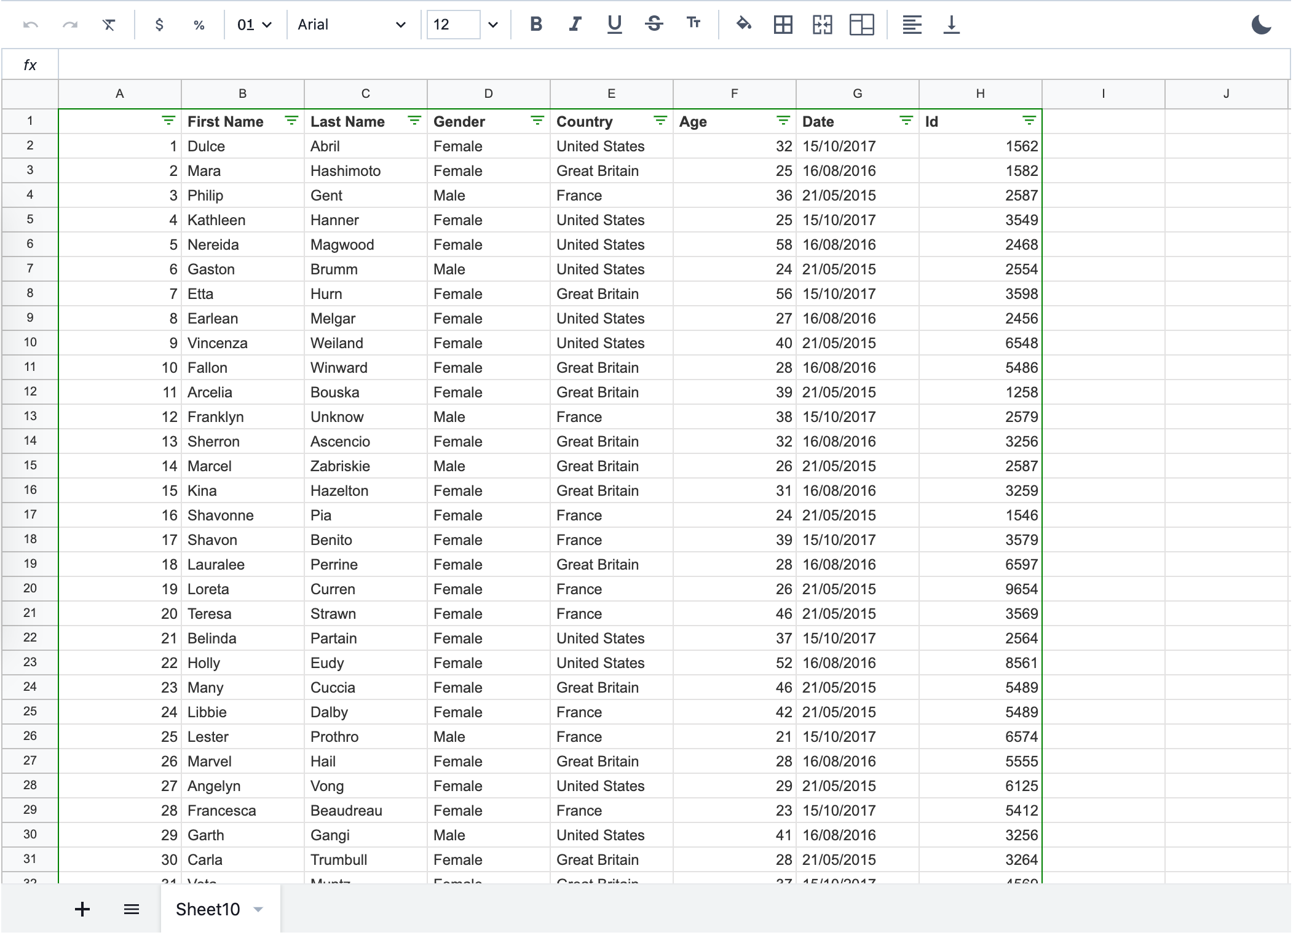1296x935 pixels.
Task: Toggle italic text formatting
Action: coord(574,25)
